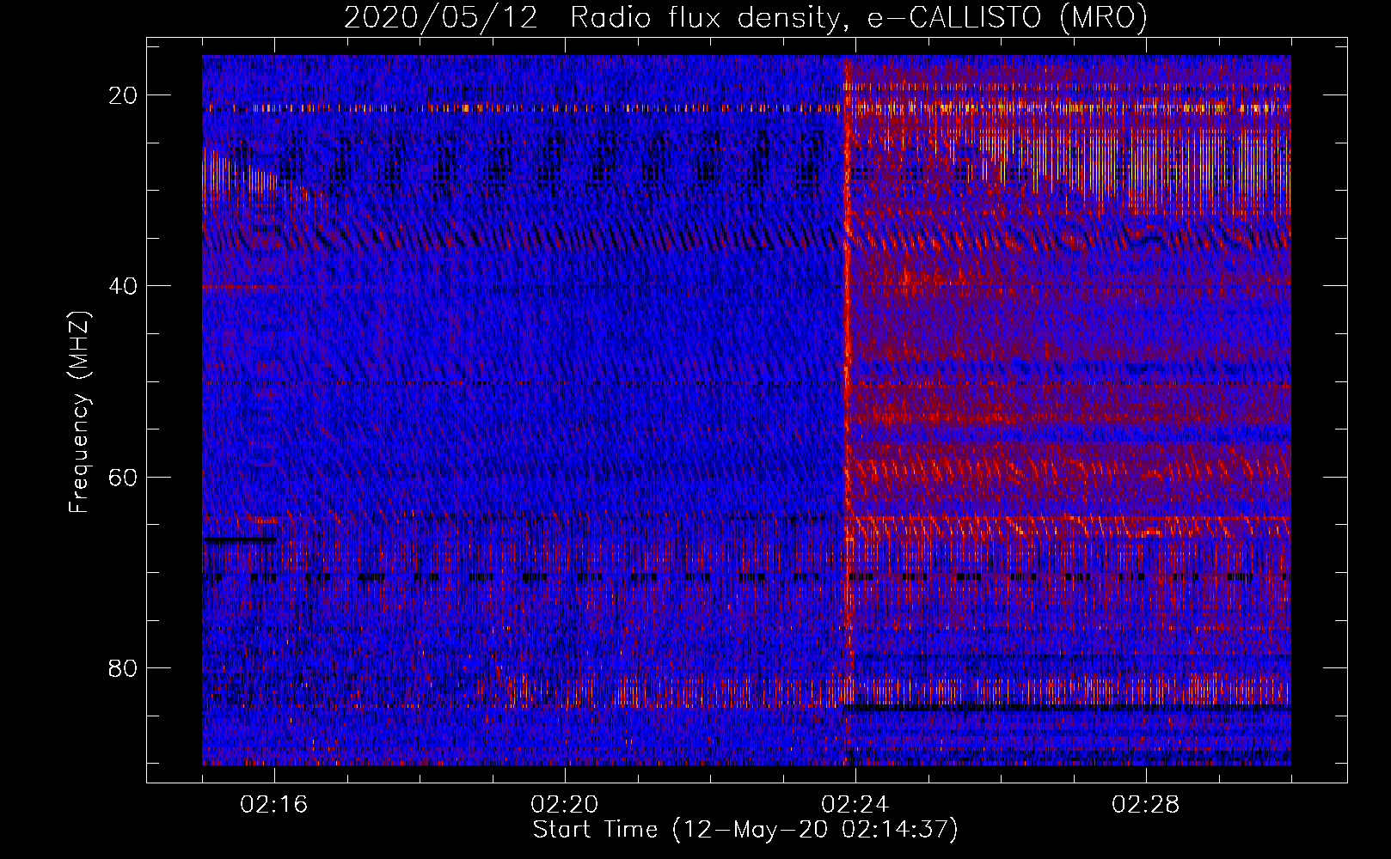1391x859 pixels.
Task: Click the '02:28' time tick label
Action: click(1146, 804)
